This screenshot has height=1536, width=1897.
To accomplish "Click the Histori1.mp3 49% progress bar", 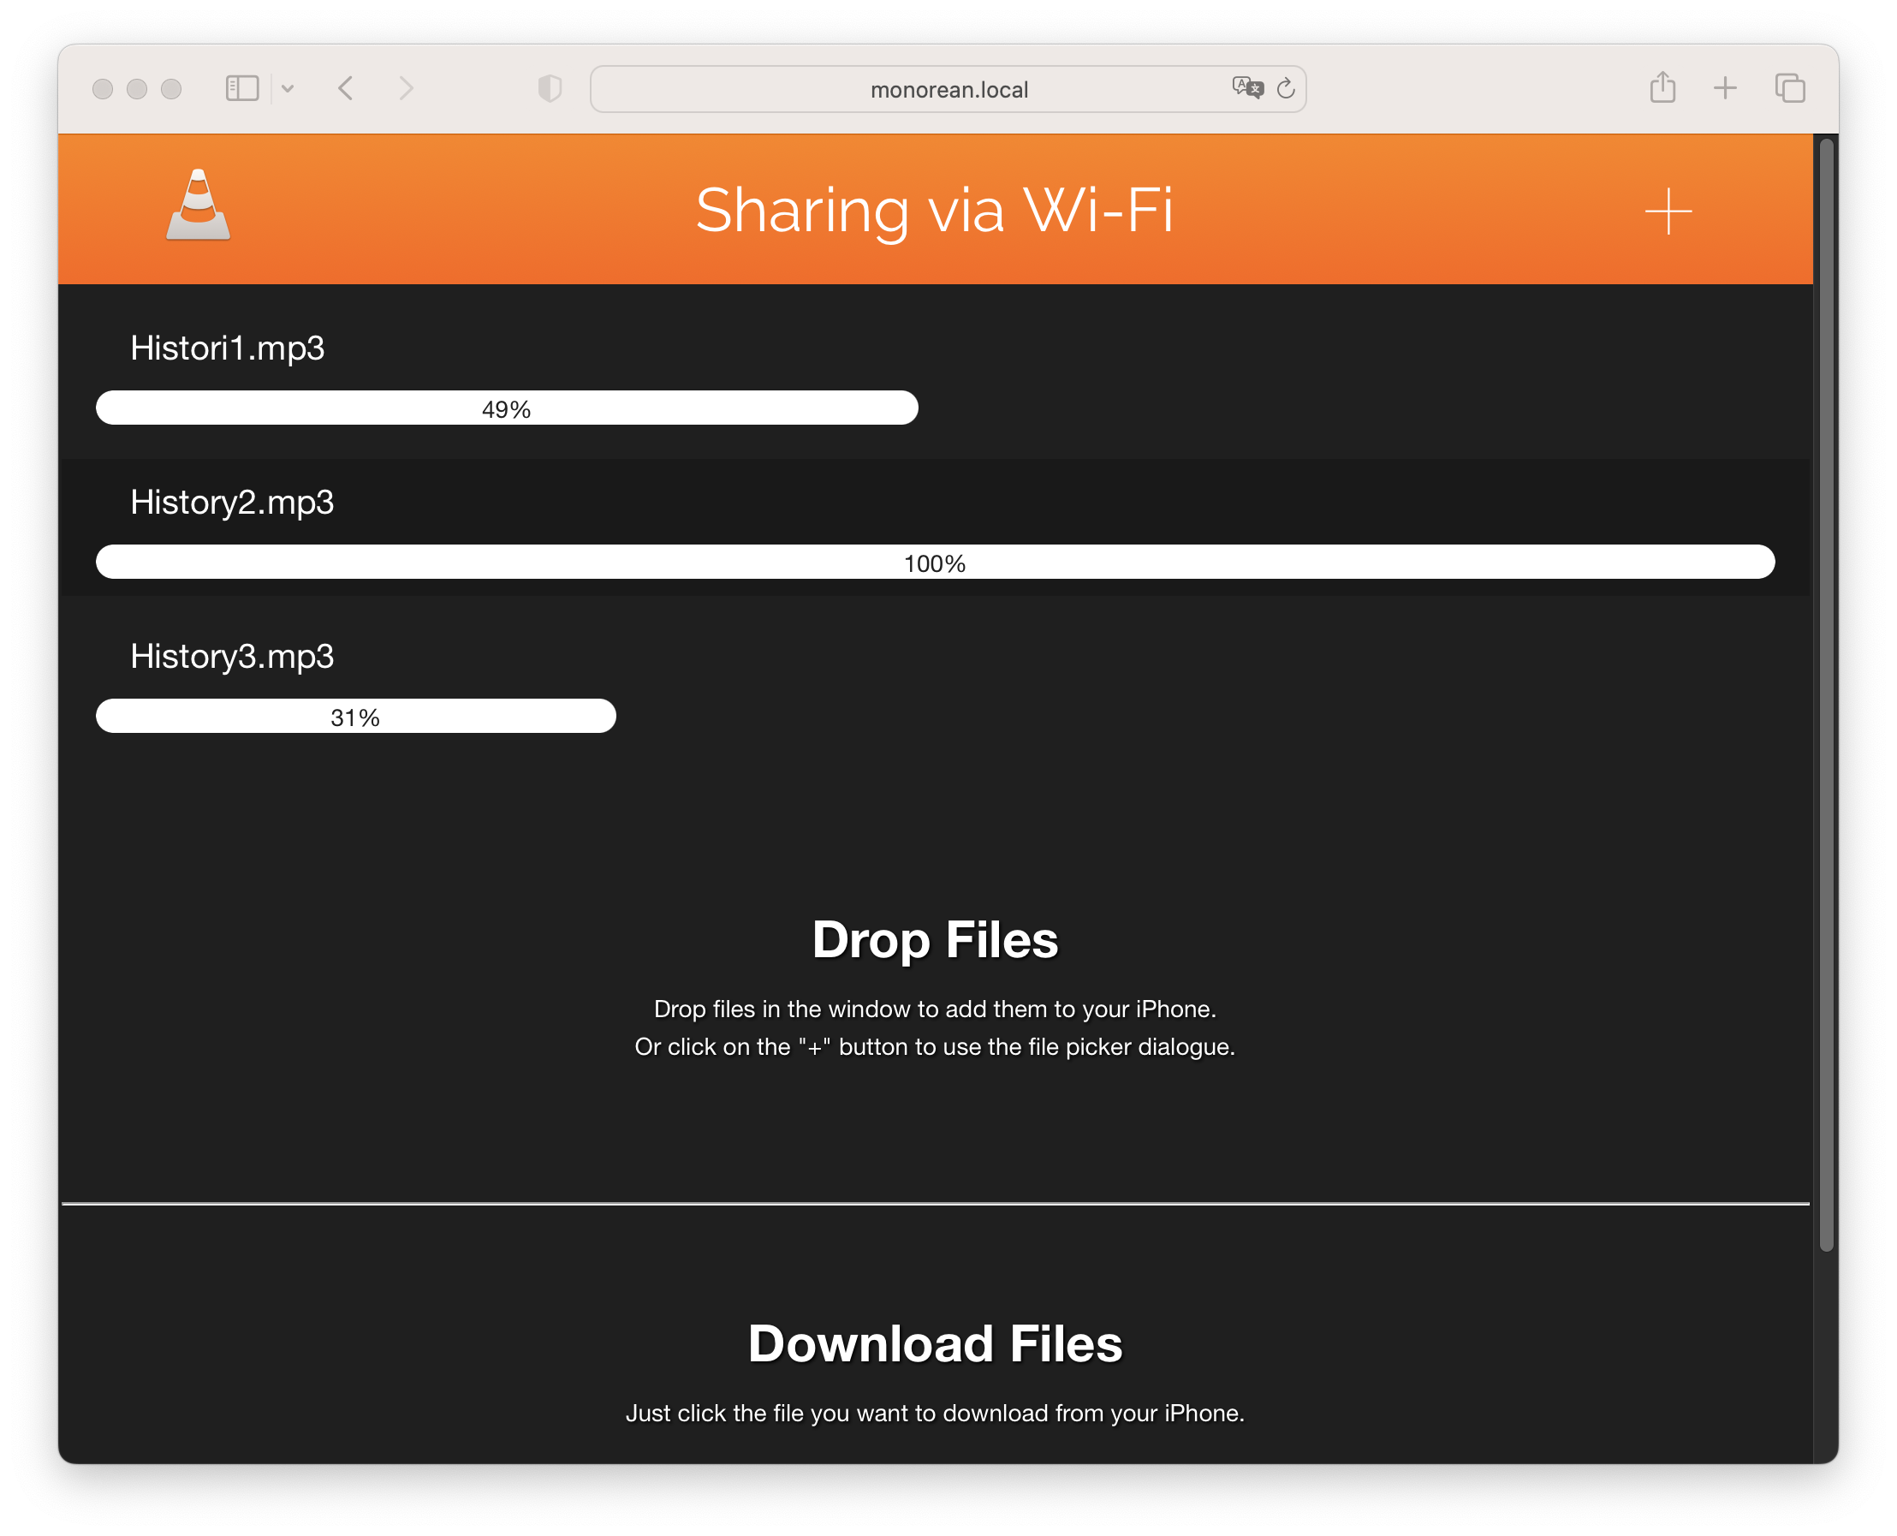I will coord(506,408).
